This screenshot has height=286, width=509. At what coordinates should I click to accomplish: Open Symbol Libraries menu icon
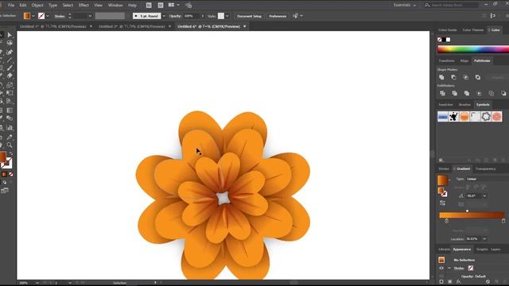point(441,160)
